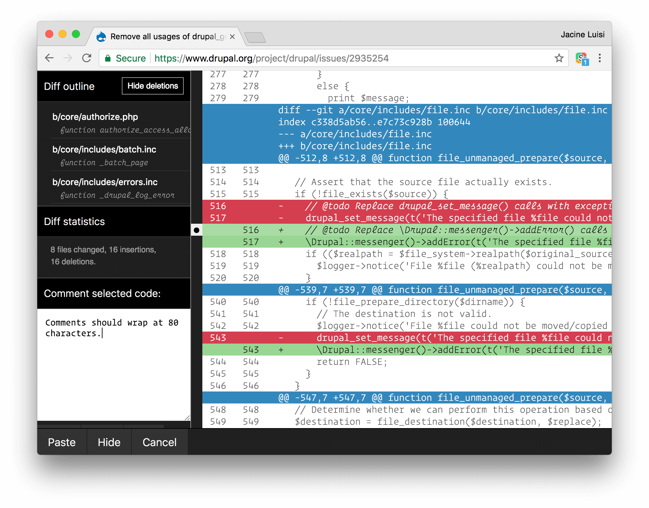Image resolution: width=649 pixels, height=508 pixels.
Task: Jump to b/core/authorize.php in outline
Action: (95, 117)
